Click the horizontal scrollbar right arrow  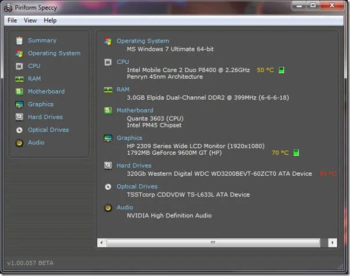point(332,242)
